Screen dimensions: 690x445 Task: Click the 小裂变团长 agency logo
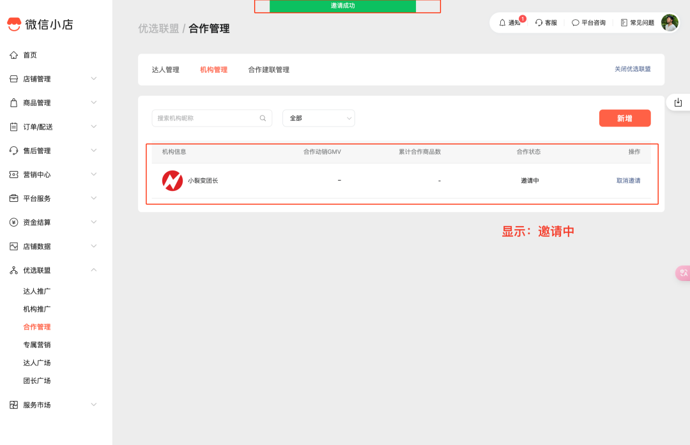coord(172,180)
